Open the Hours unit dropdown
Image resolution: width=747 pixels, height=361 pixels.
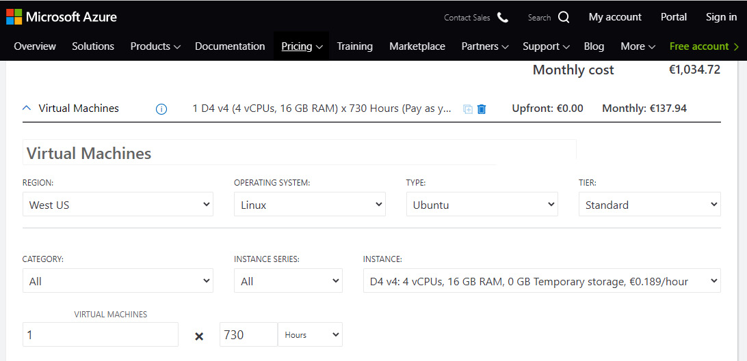310,334
